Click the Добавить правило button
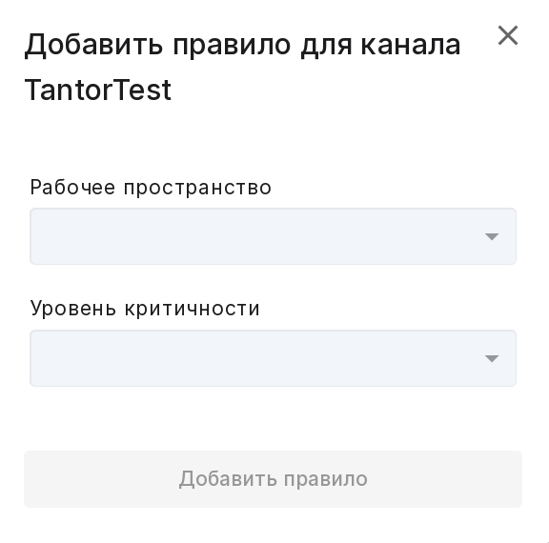The image size is (549, 543). coord(274,479)
